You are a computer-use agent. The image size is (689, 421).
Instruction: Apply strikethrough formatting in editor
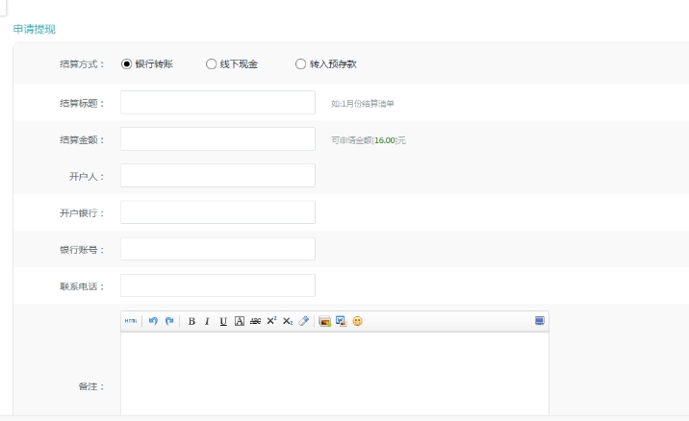tap(255, 321)
